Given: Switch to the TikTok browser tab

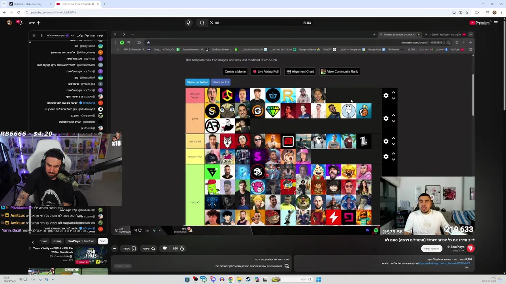Looking at the screenshot, I should [31, 4].
